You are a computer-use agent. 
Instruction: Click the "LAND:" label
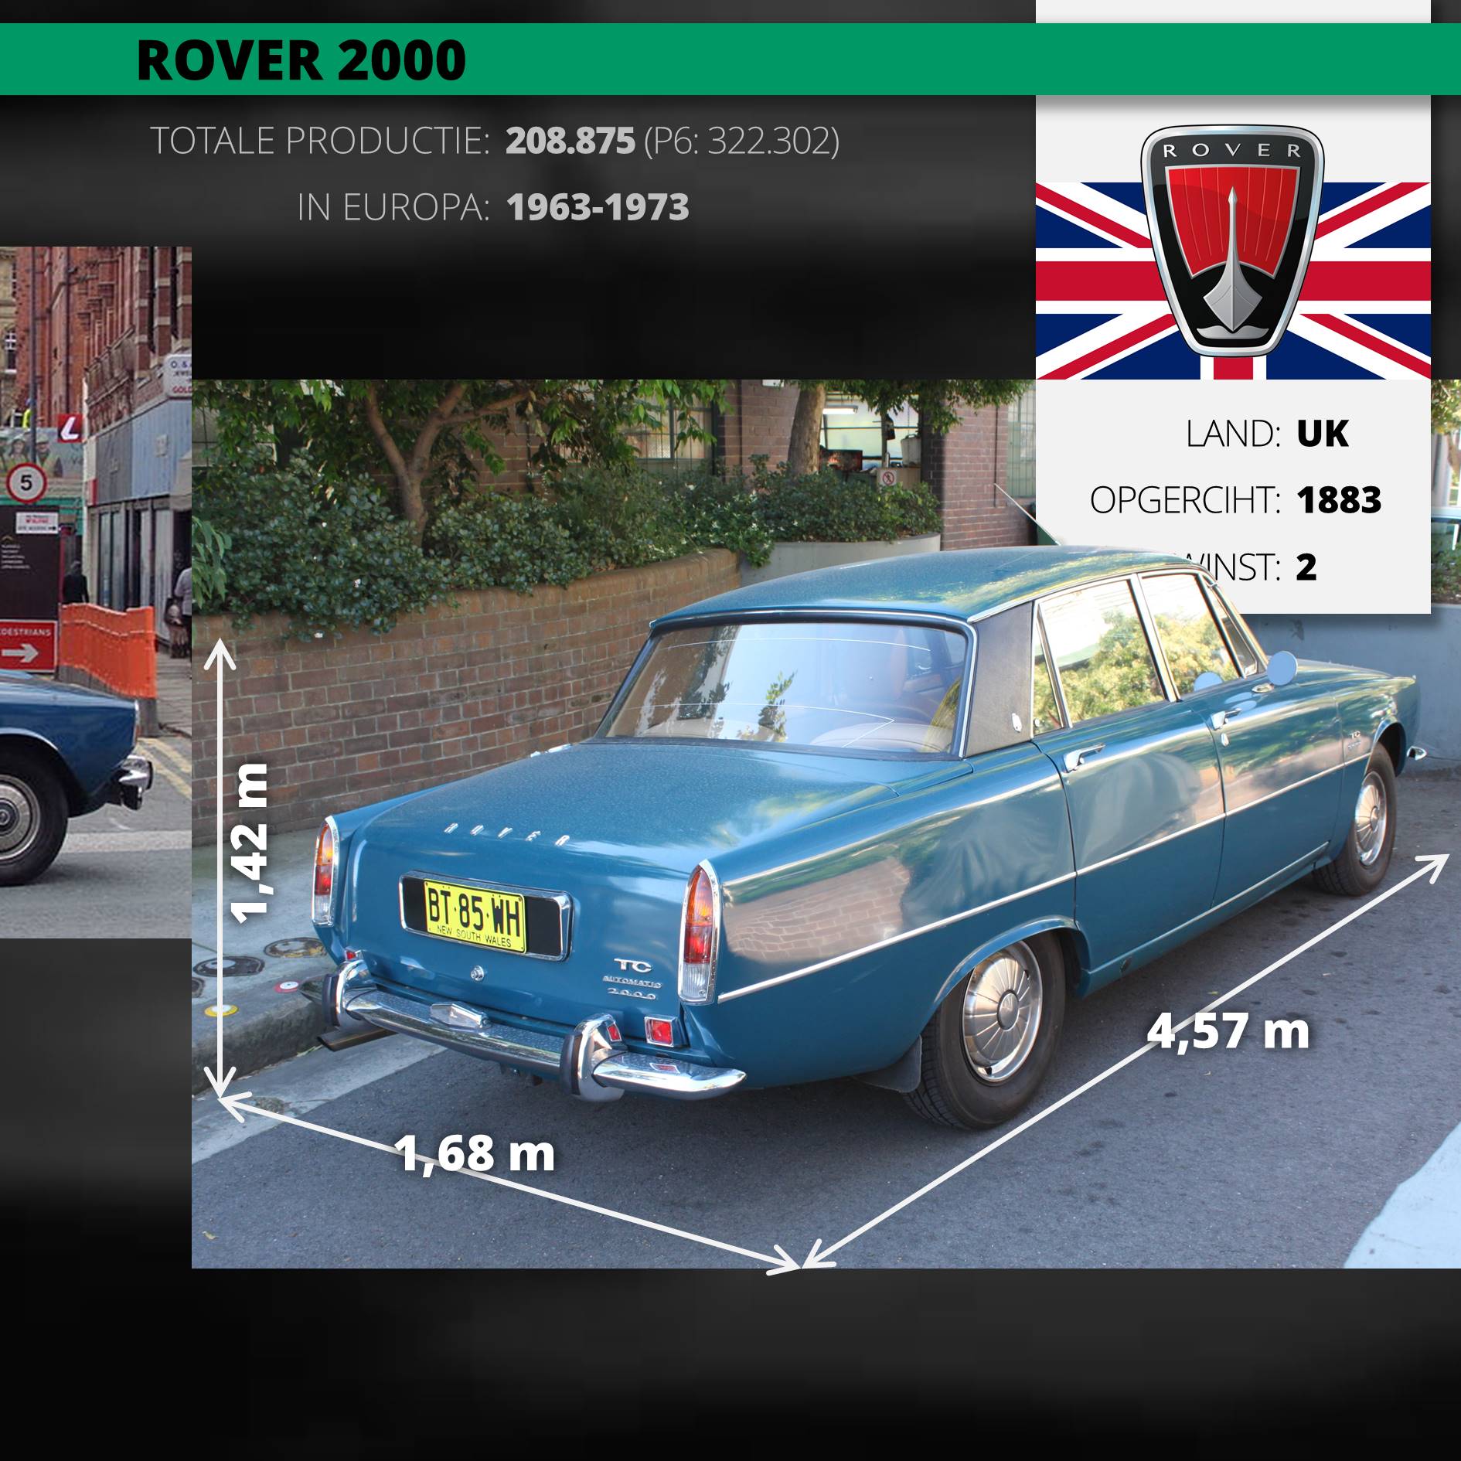pyautogui.click(x=1234, y=434)
